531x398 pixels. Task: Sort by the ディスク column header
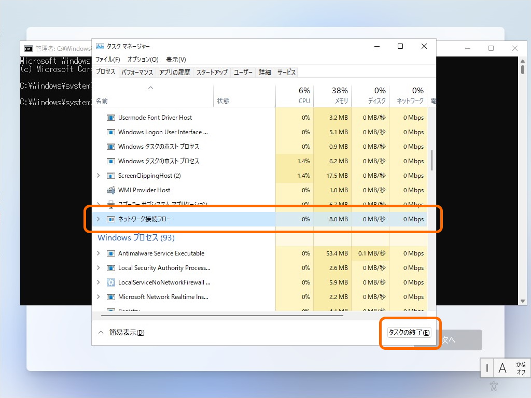[x=370, y=96]
